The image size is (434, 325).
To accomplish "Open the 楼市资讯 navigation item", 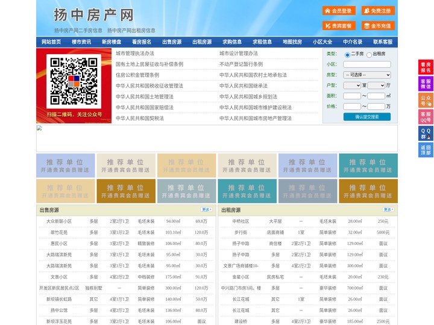I will point(81,42).
